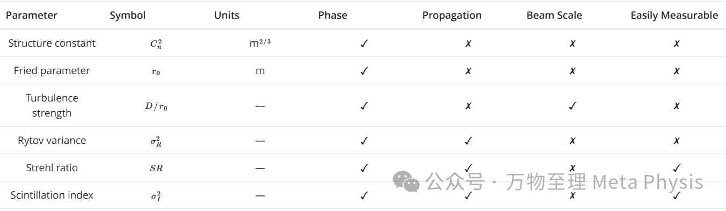
Task: Select the Easily Measurable column header
Action: pyautogui.click(x=674, y=15)
